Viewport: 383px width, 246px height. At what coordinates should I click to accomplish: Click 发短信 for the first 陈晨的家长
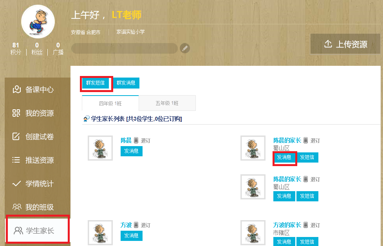[x=307, y=157]
